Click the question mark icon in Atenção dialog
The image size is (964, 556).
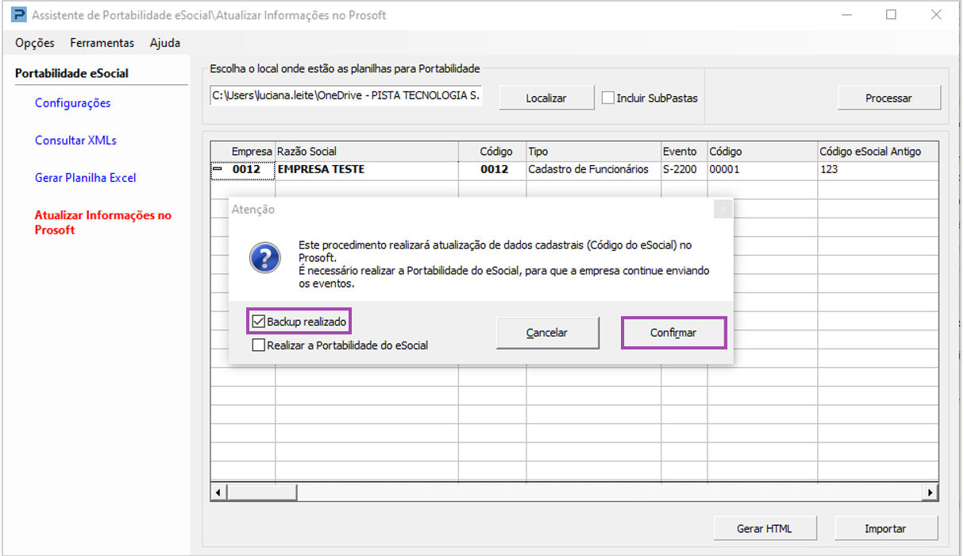click(264, 259)
